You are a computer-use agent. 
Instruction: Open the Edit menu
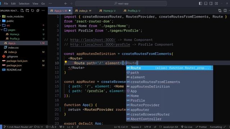13,4
